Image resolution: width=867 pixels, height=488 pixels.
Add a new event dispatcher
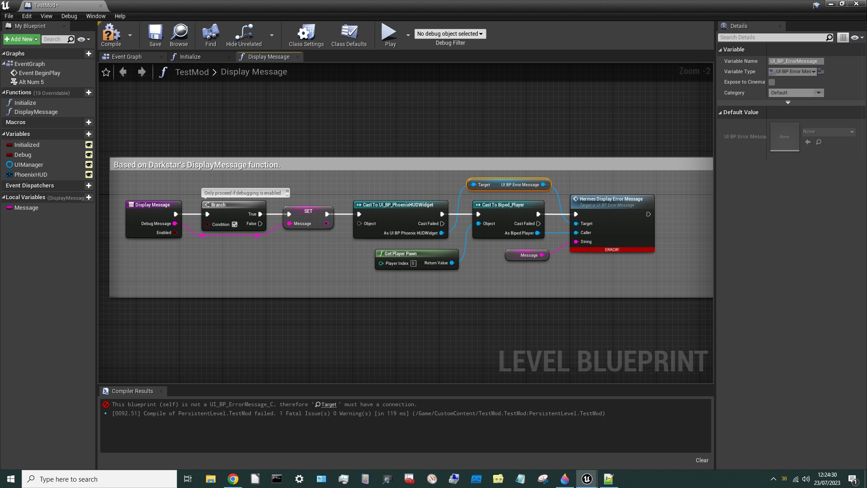[x=89, y=185]
